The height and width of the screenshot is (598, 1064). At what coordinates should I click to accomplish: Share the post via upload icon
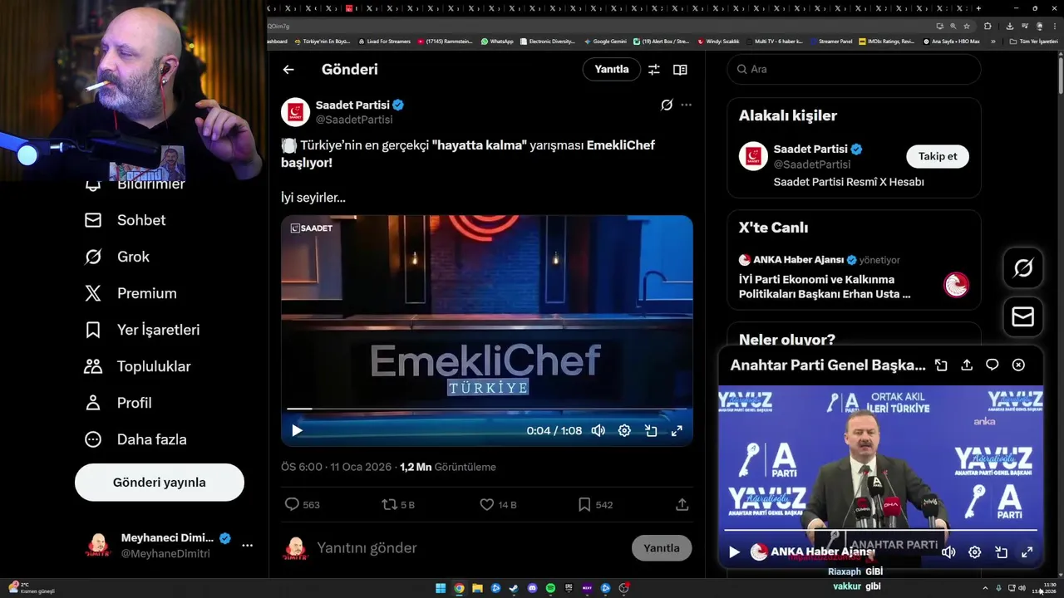[x=682, y=504]
